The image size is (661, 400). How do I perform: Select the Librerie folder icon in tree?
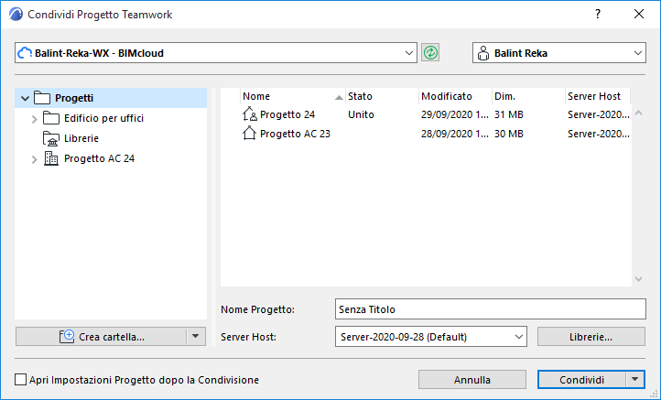coord(51,138)
